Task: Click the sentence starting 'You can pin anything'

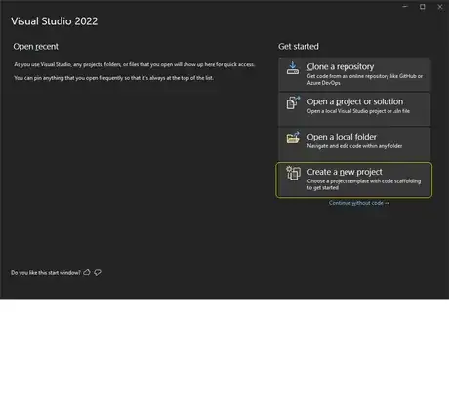Action: tap(113, 78)
